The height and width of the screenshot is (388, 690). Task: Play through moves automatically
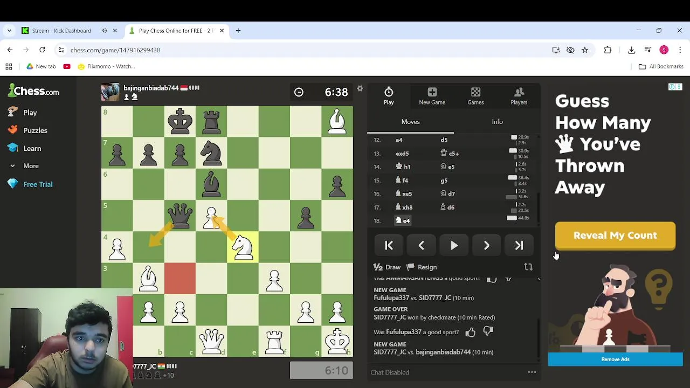(x=454, y=246)
